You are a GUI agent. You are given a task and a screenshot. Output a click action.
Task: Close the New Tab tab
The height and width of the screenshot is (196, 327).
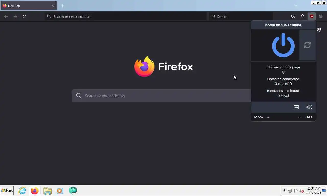[x=53, y=6]
